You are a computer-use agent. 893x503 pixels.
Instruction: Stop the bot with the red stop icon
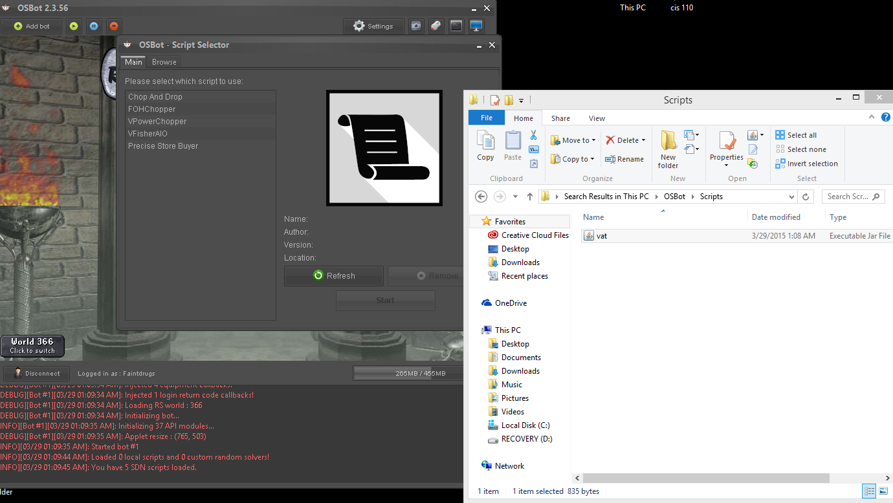(114, 26)
